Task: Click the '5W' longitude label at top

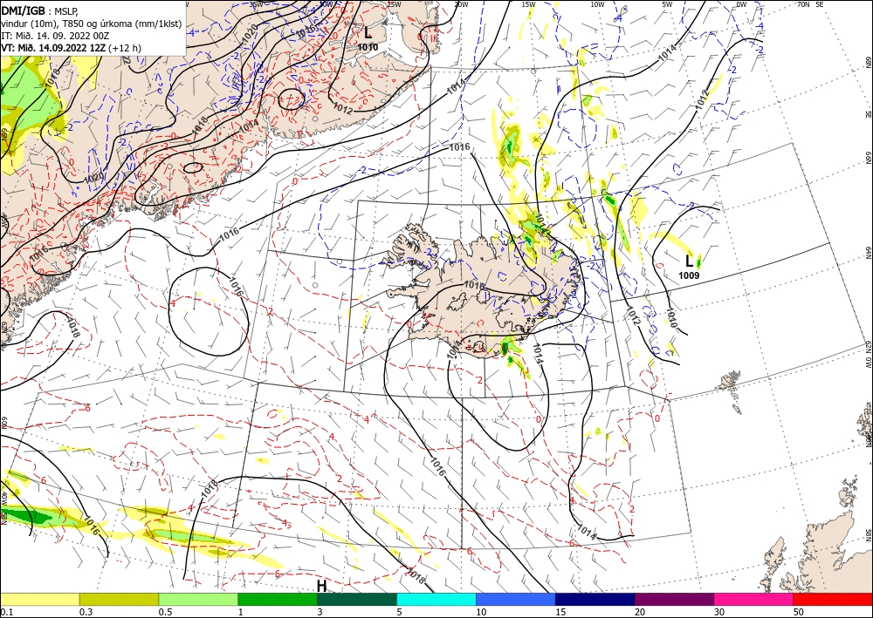Action: point(668,4)
